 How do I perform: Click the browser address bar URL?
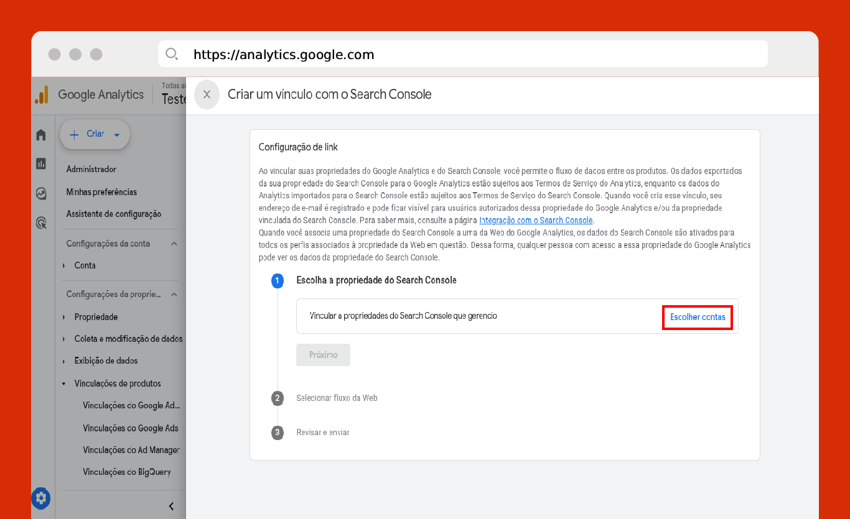coord(284,55)
